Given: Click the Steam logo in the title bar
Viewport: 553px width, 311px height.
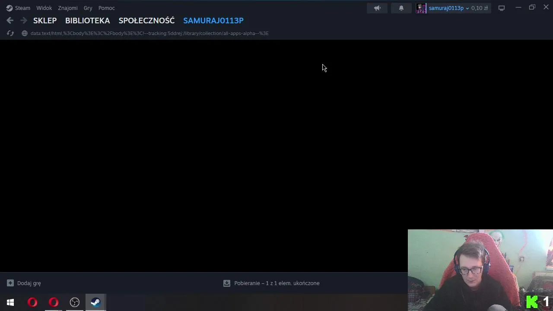Looking at the screenshot, I should click(x=10, y=8).
